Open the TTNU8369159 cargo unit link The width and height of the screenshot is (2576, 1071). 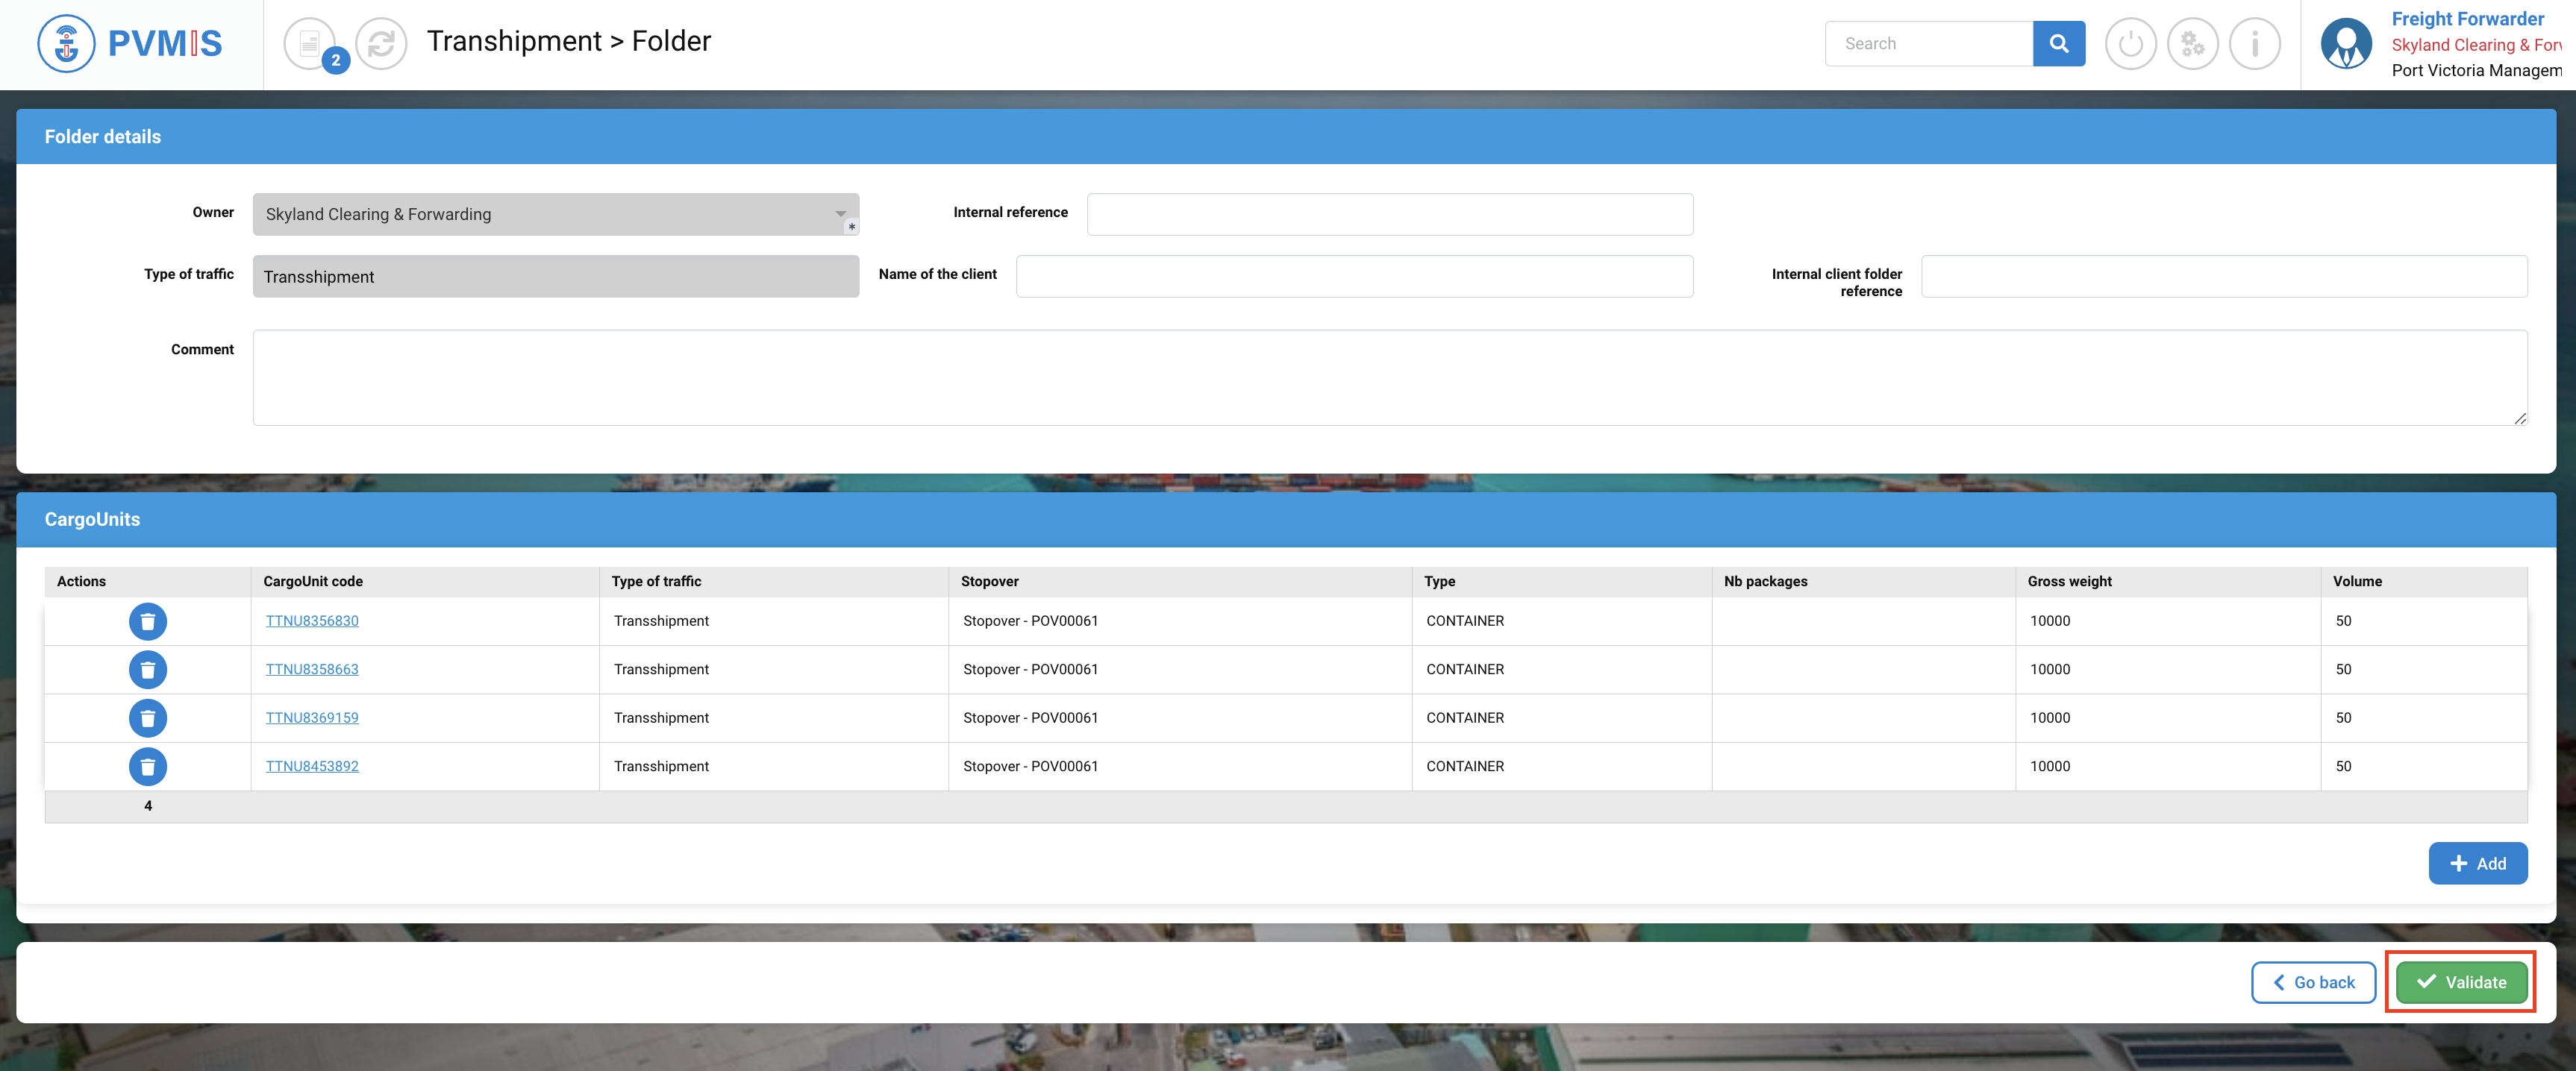click(x=312, y=717)
